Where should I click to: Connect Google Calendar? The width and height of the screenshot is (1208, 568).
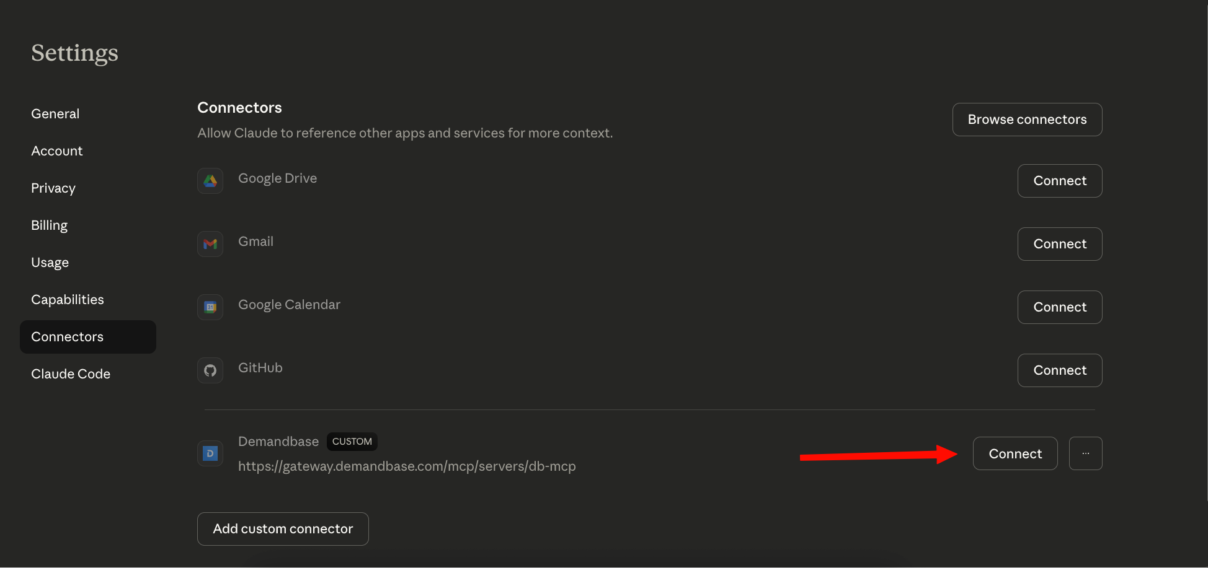(x=1060, y=307)
